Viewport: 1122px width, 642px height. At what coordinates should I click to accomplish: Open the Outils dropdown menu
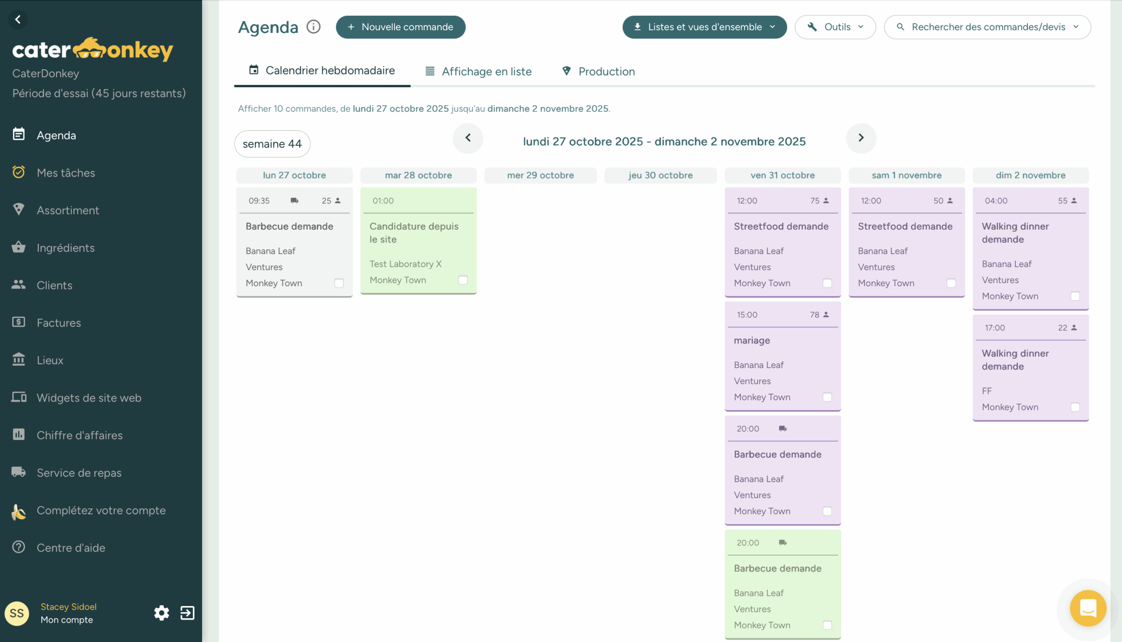(835, 27)
